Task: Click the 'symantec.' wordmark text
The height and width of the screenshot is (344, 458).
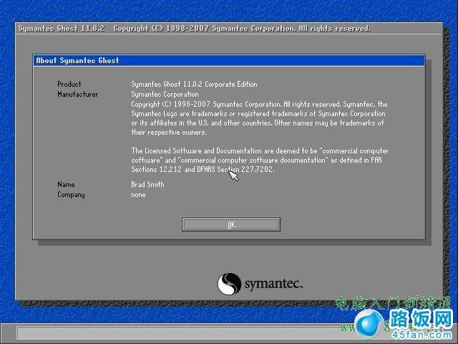Action: [273, 284]
